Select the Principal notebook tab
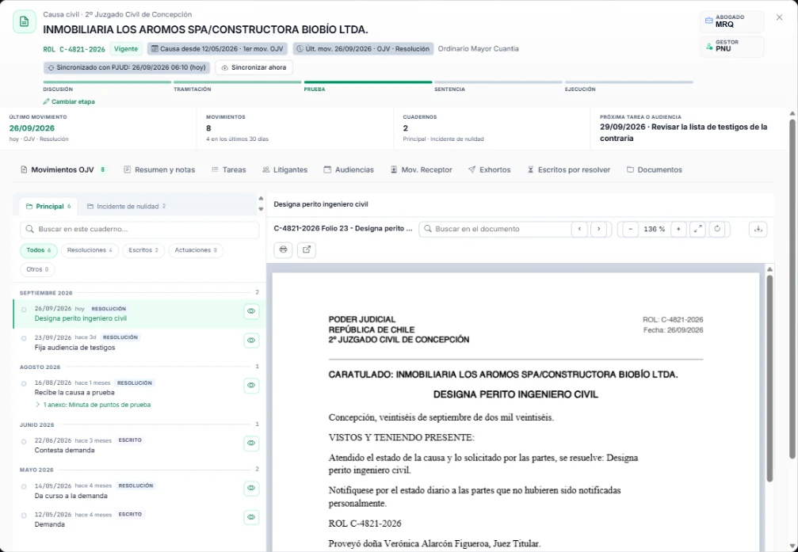 point(48,207)
